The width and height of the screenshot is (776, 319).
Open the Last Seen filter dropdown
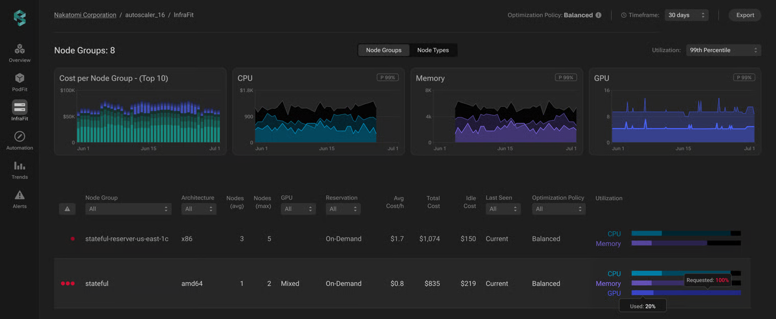tap(503, 209)
